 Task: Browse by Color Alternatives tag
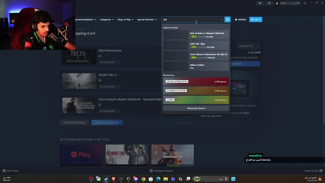coord(196,82)
